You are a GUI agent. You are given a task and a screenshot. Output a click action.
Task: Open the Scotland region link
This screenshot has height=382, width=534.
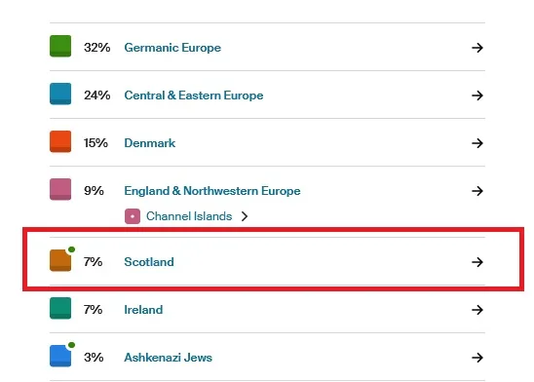point(149,262)
